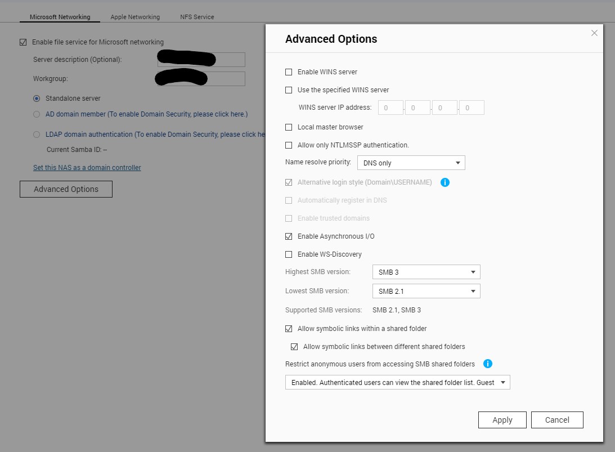Screen dimensions: 615x452
Task: Open Highest SMB version dropdown
Action: pyautogui.click(x=427, y=272)
